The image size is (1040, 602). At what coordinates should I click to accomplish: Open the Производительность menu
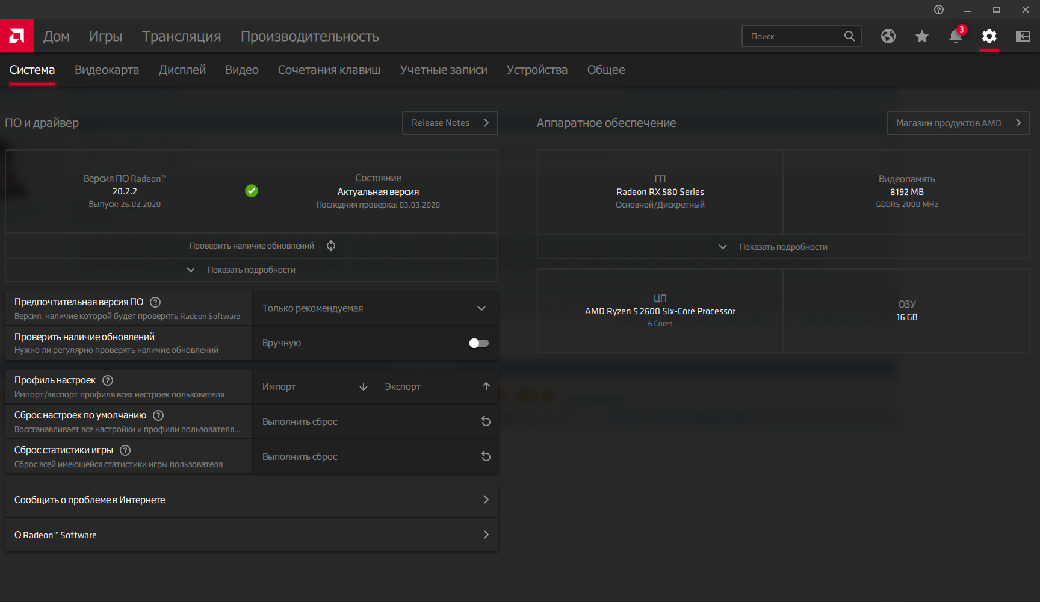coord(310,36)
